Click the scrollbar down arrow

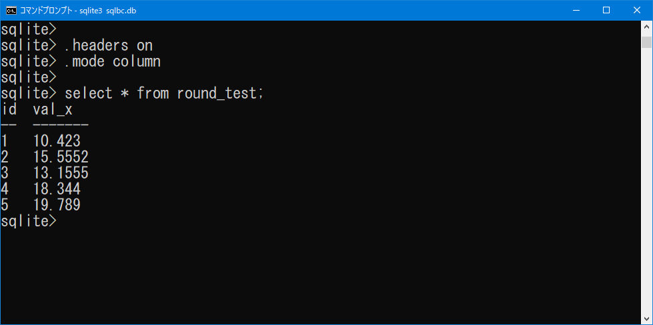tap(646, 318)
